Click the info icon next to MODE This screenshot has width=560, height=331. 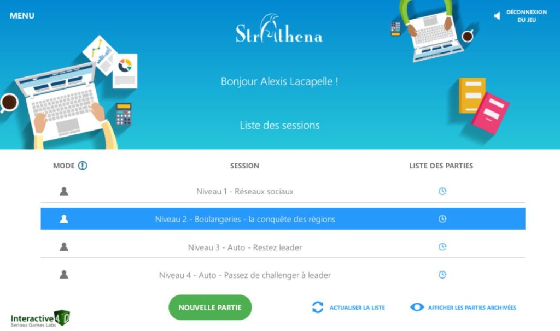83,165
